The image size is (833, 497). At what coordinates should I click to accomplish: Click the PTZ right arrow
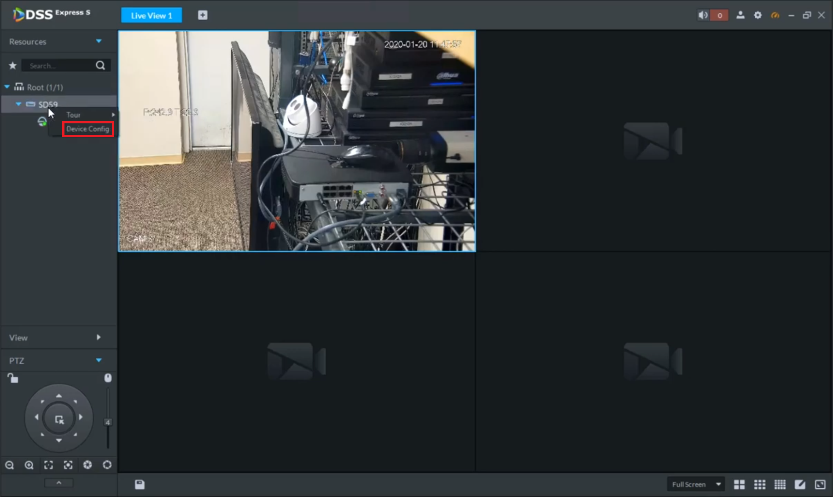(x=81, y=417)
